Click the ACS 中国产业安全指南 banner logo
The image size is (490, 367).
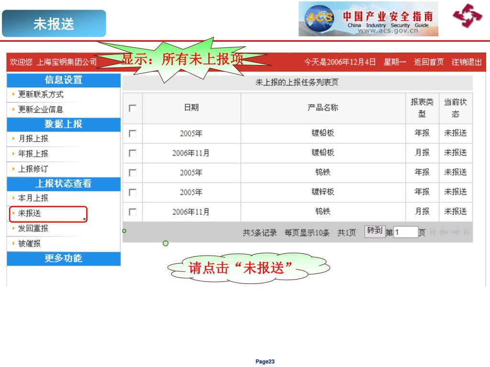pyautogui.click(x=368, y=19)
